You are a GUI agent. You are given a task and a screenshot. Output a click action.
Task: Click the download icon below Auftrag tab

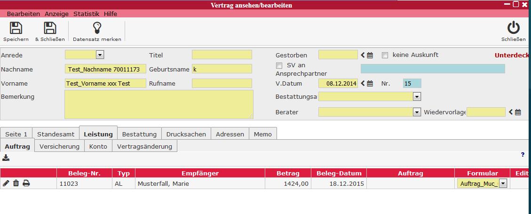tap(6, 158)
